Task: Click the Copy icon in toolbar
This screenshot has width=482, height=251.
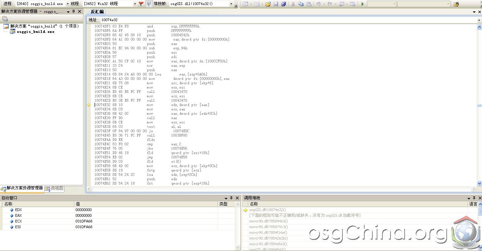Action: [x=301, y=4]
